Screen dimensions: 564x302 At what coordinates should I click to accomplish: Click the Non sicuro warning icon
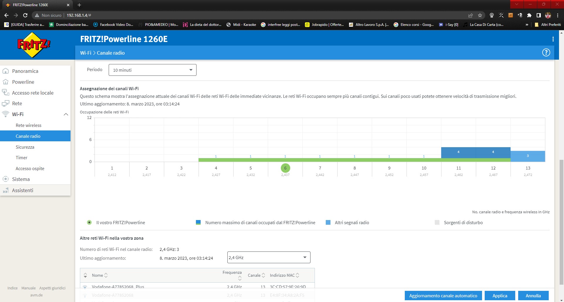point(37,15)
